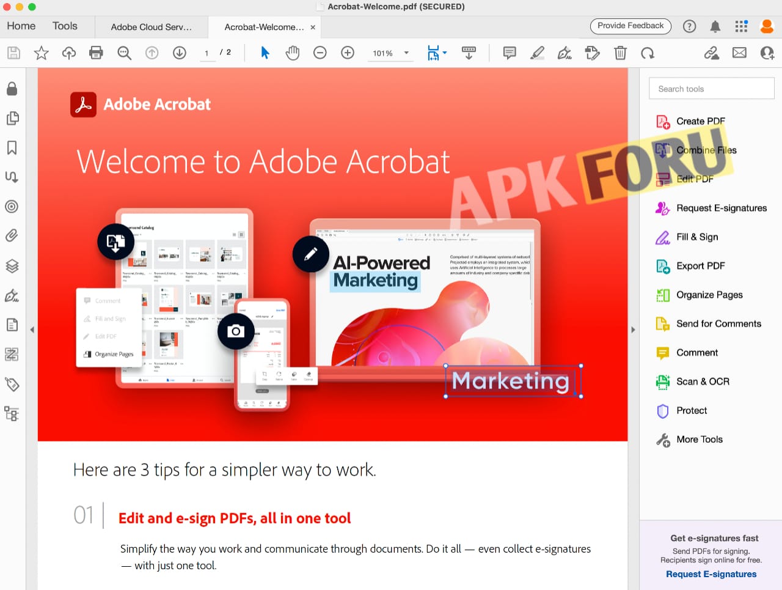
Task: Rotate the page clockwise
Action: [648, 53]
